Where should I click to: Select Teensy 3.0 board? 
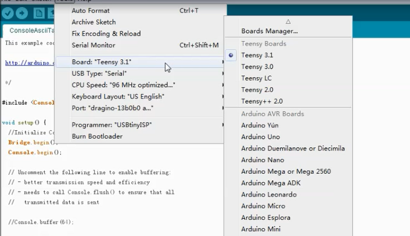coord(288,67)
